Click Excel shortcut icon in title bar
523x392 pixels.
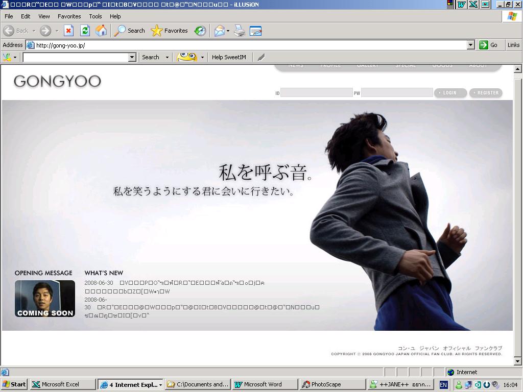coord(473,4)
